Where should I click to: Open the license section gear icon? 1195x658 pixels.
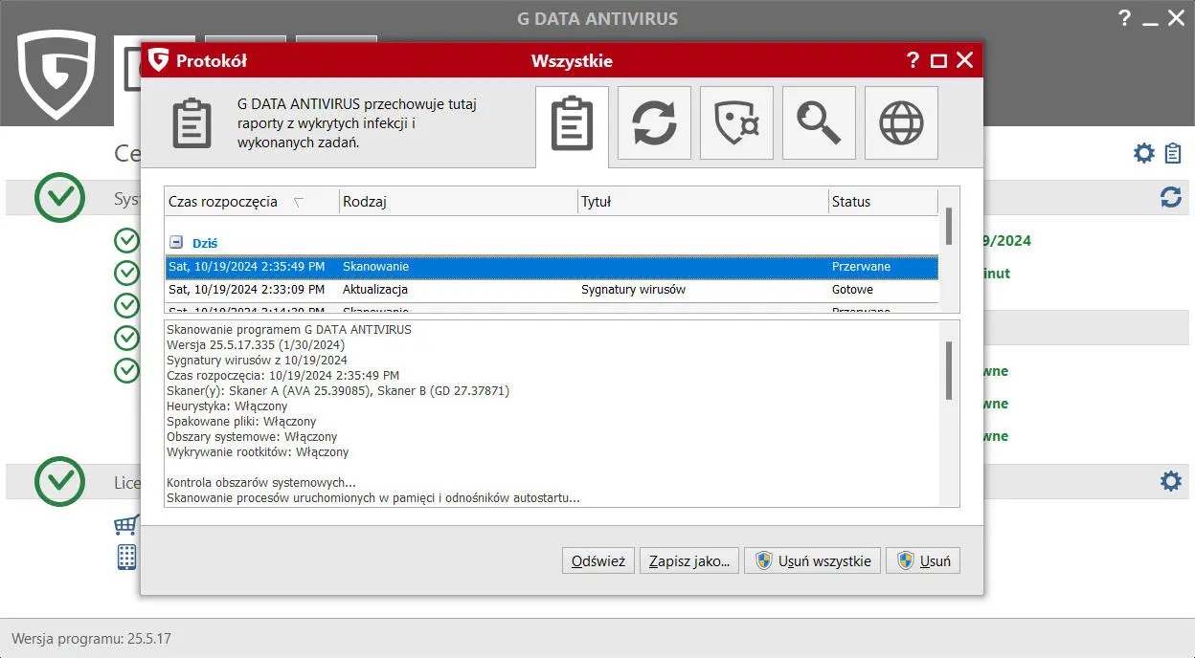pyautogui.click(x=1170, y=481)
